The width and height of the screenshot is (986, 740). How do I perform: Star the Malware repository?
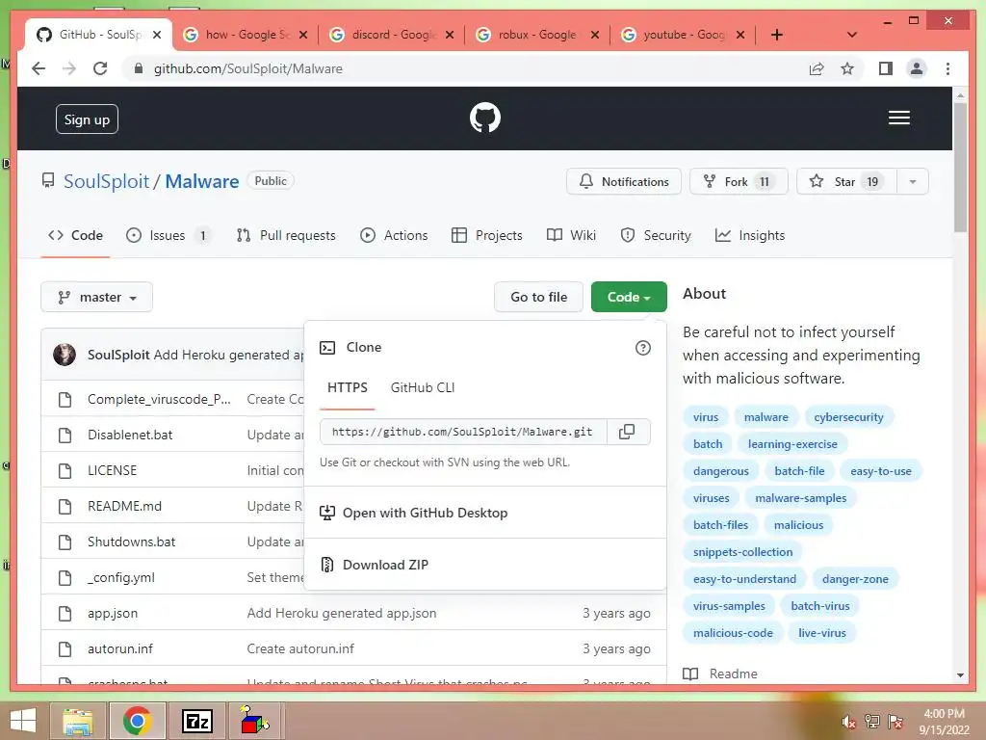click(846, 182)
